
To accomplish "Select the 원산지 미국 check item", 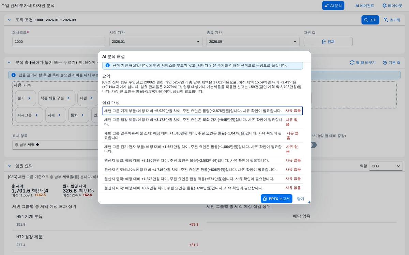I will 202,188.
